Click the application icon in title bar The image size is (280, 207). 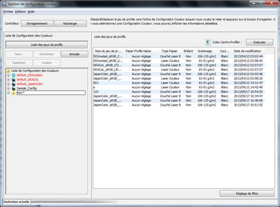[4, 4]
